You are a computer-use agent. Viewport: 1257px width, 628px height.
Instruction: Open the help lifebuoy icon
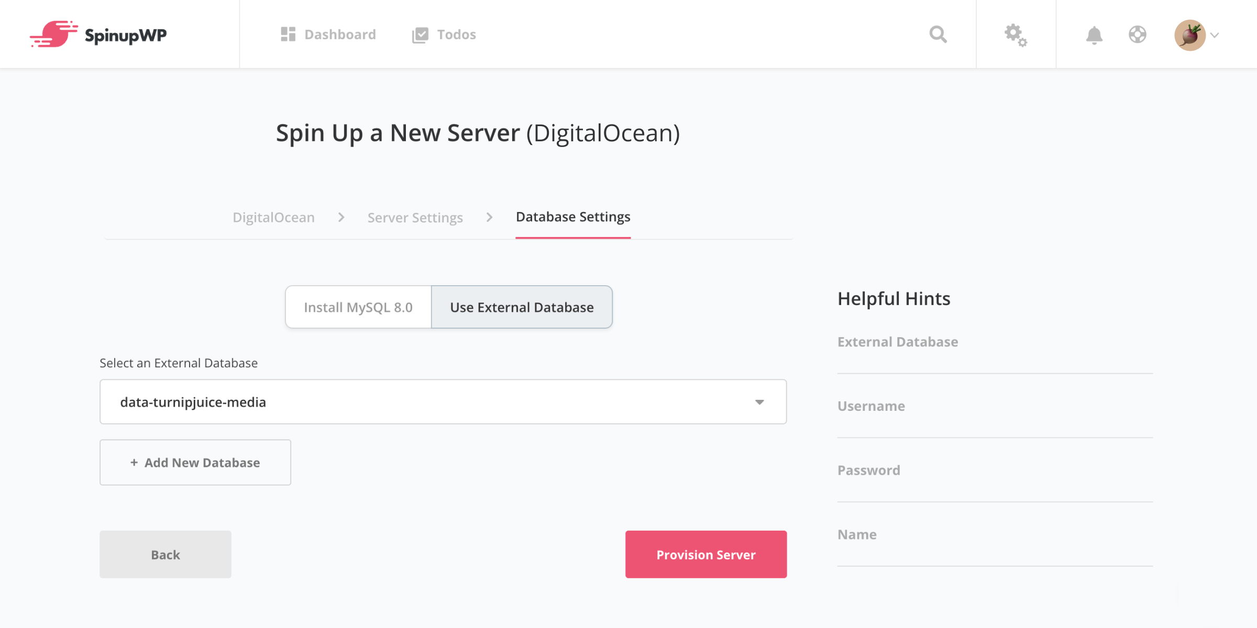(x=1138, y=35)
